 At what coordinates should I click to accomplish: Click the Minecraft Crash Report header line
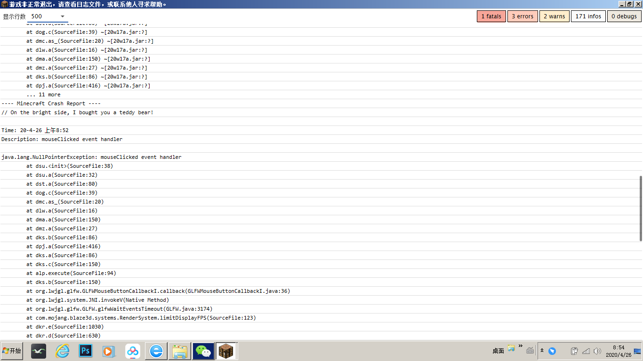51,103
